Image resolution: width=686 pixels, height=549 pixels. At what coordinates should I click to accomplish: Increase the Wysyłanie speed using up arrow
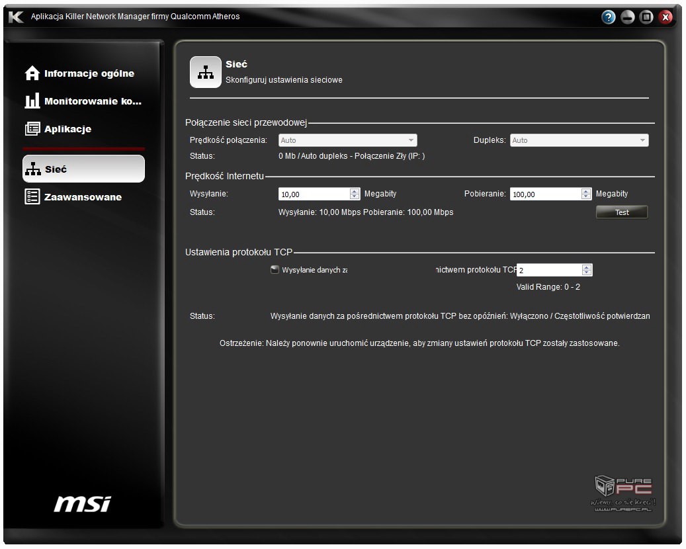(355, 191)
